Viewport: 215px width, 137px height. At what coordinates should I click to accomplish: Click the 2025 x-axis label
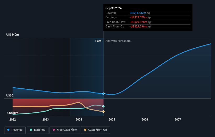(x=112, y=120)
